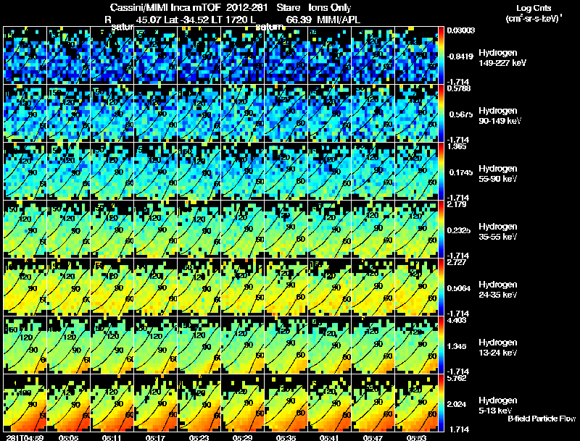Click the color scale bar beside 5-13 keV row
The image size is (580, 441).
click(x=441, y=403)
